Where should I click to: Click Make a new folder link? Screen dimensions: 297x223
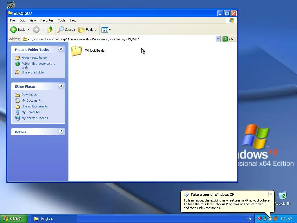click(34, 58)
